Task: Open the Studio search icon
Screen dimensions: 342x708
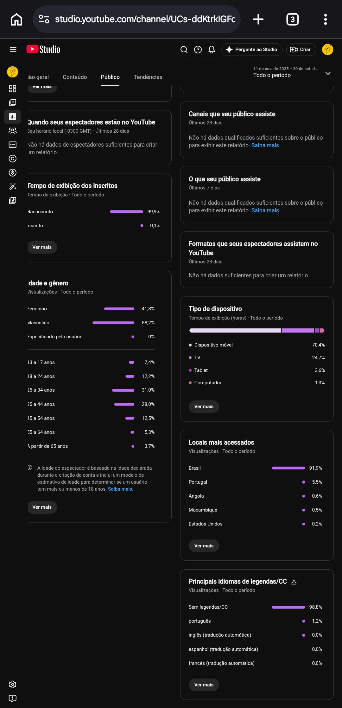Action: tap(184, 50)
